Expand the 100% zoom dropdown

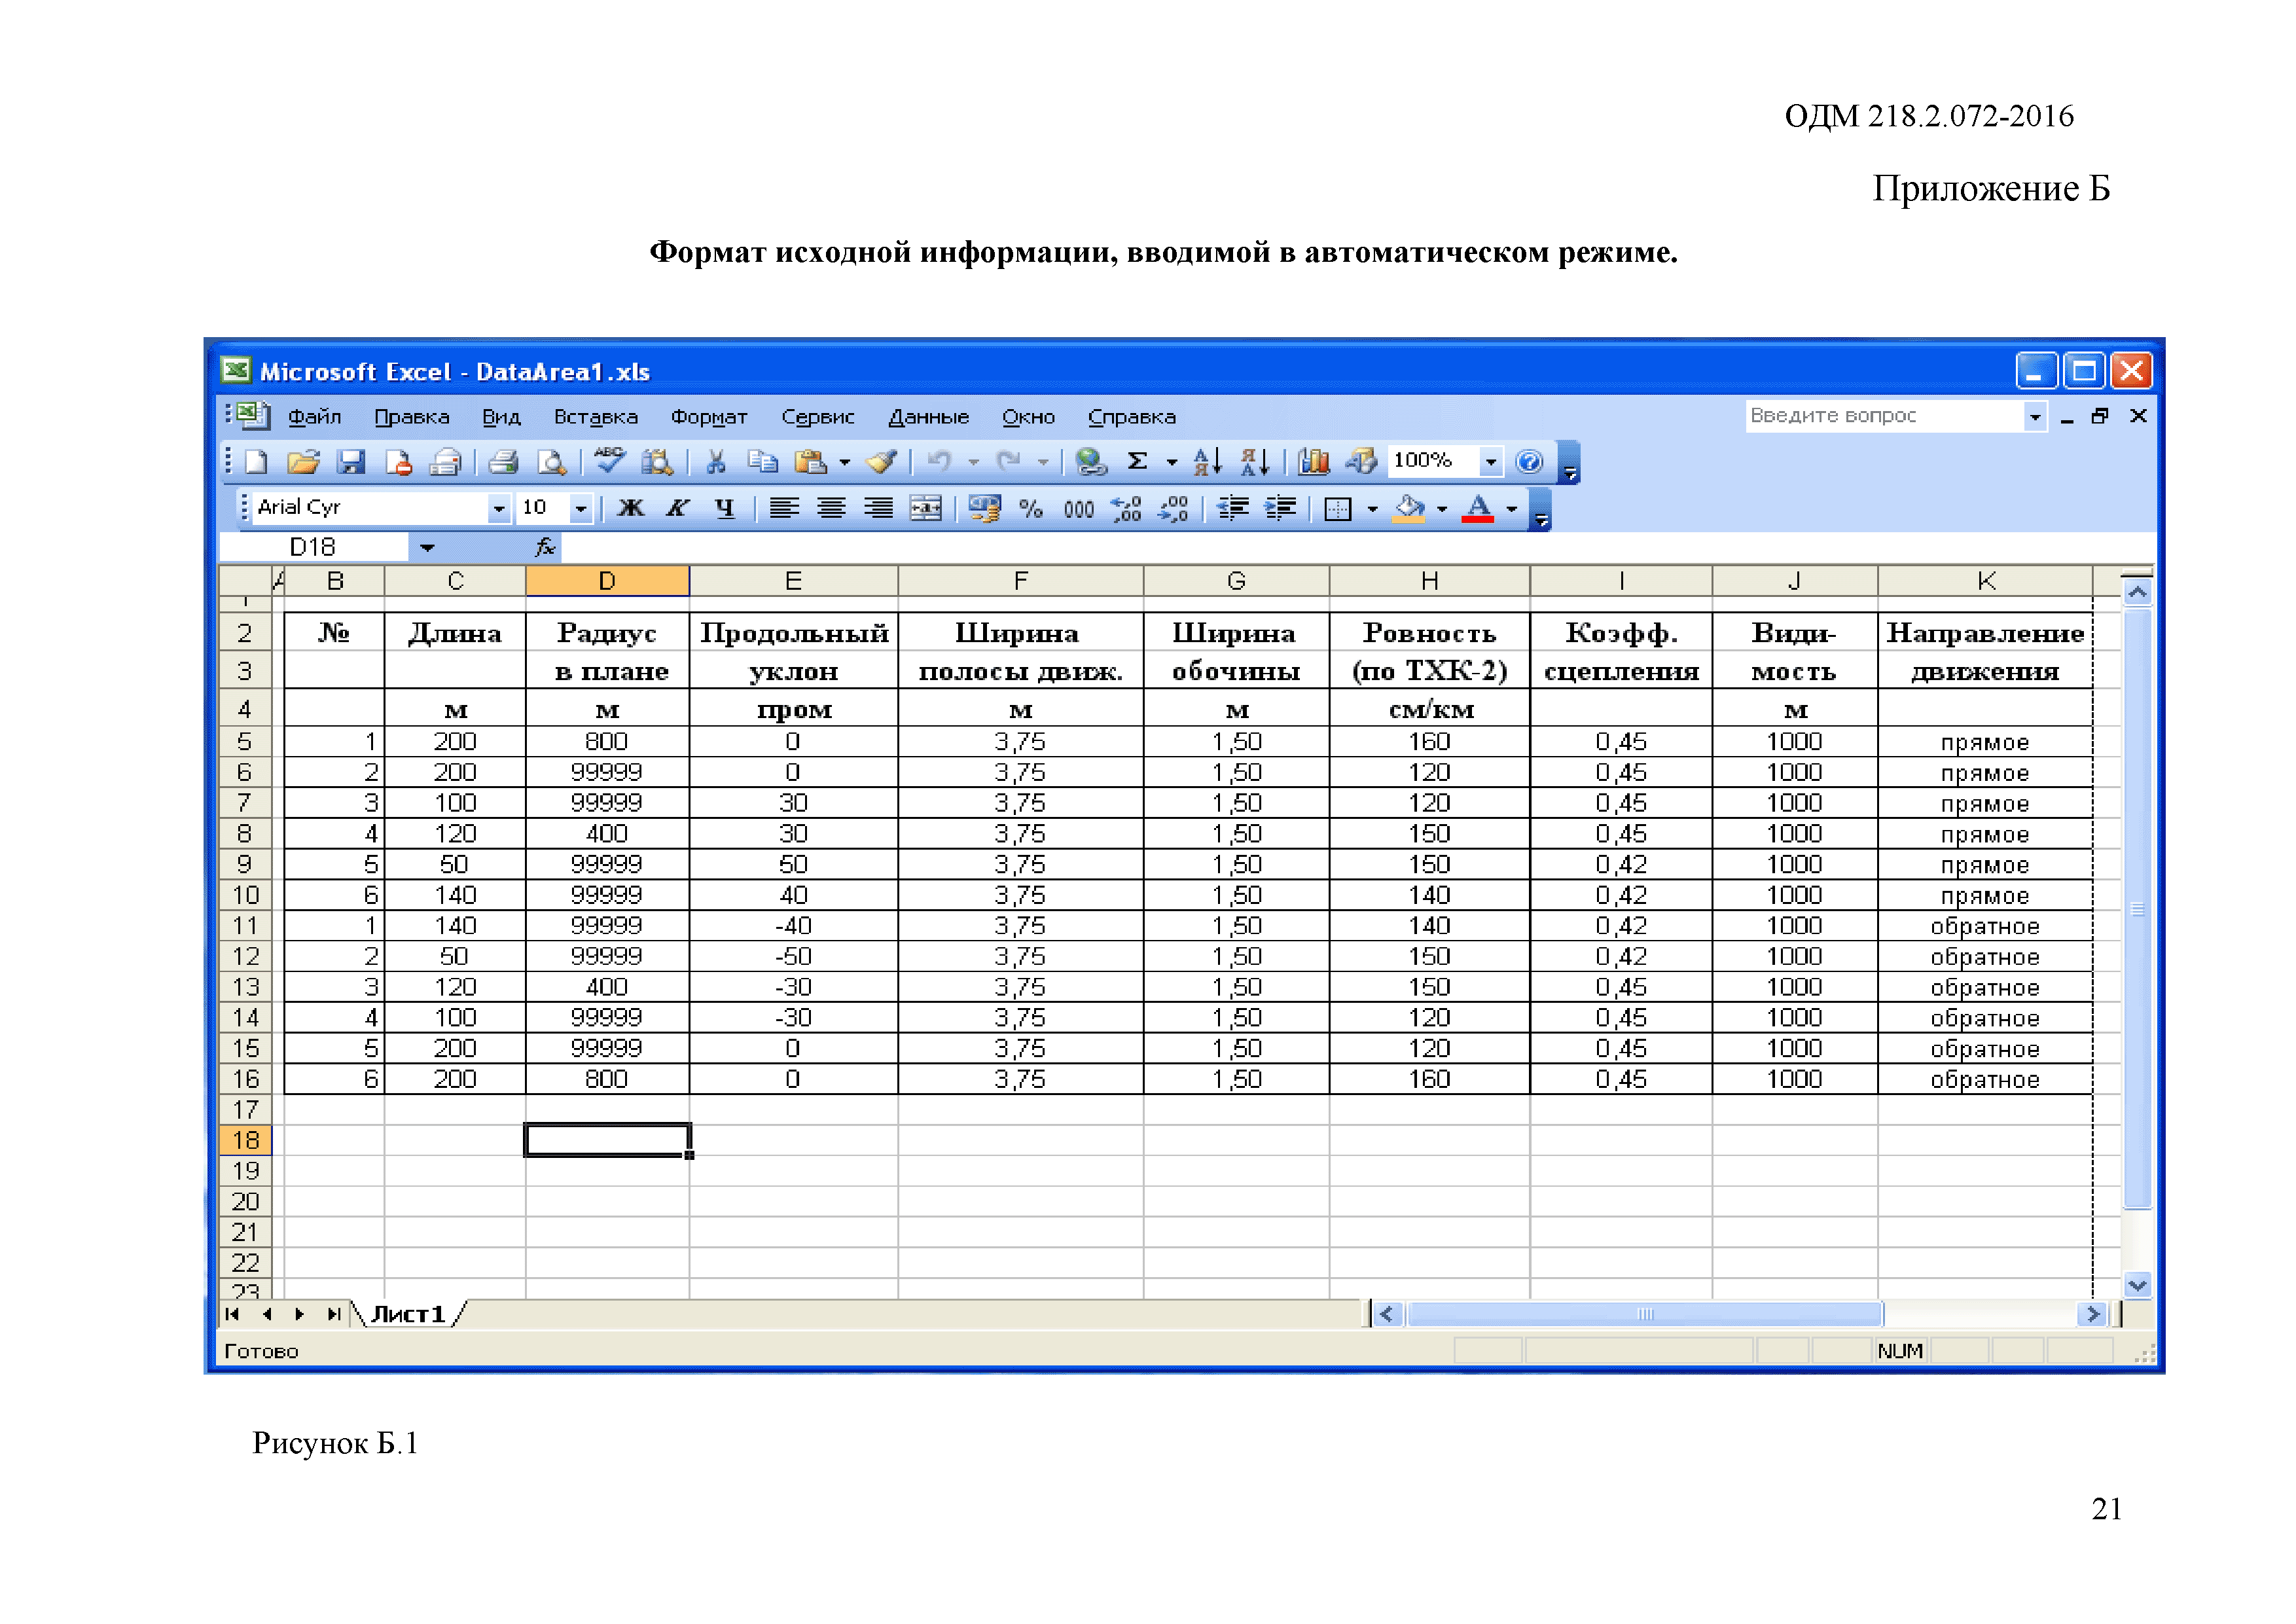(1490, 461)
